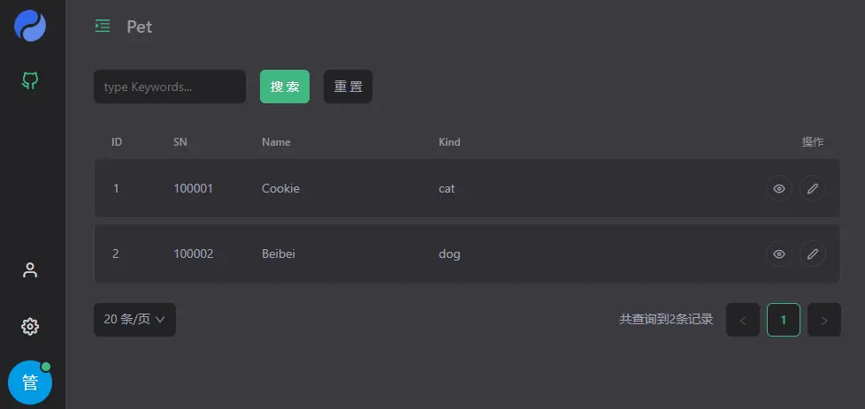
Task: View the Cookie row eye icon
Action: pyautogui.click(x=779, y=188)
